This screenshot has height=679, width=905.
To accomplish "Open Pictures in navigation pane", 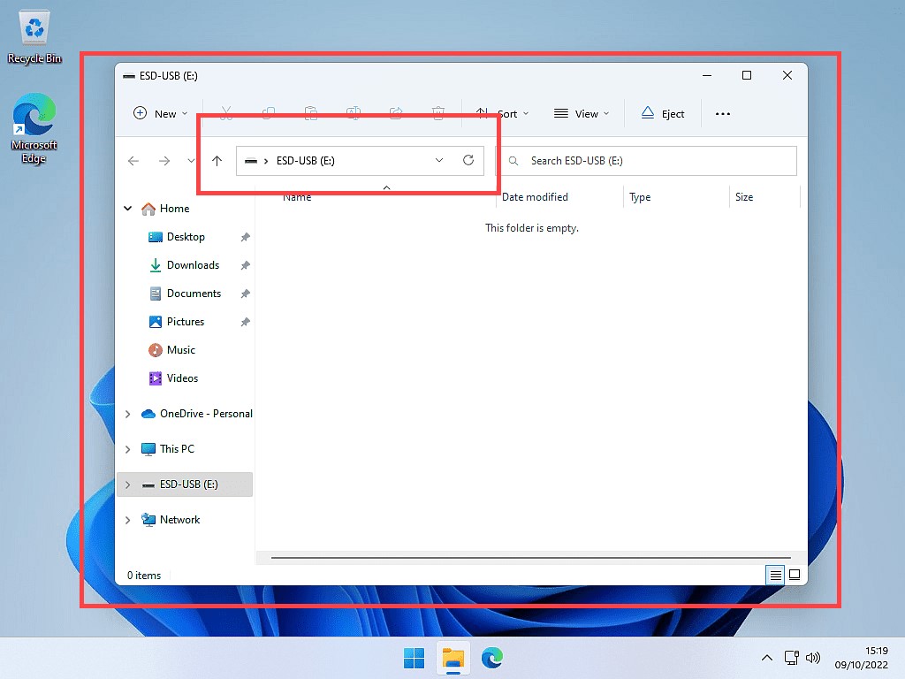I will click(x=177, y=322).
